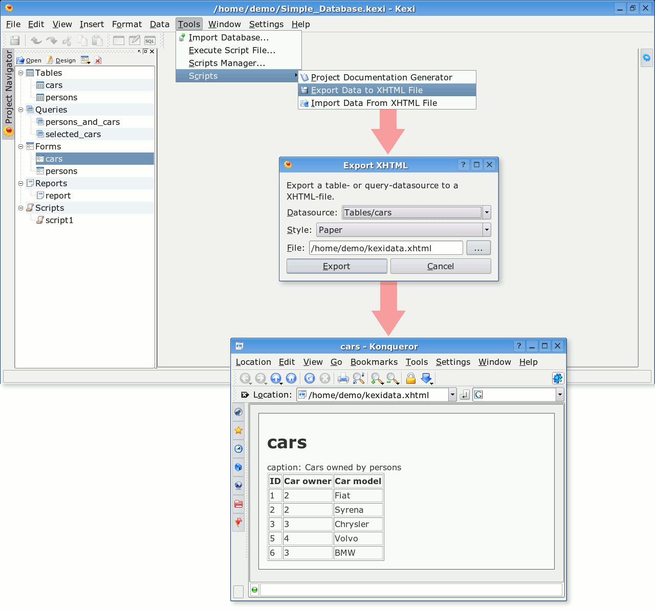Click the Konqueror reload icon
The width and height of the screenshot is (655, 611).
(310, 378)
